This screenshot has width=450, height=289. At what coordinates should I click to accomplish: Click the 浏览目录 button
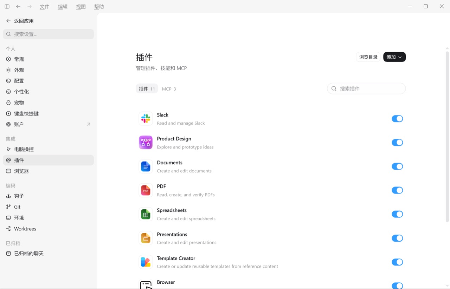pyautogui.click(x=368, y=57)
